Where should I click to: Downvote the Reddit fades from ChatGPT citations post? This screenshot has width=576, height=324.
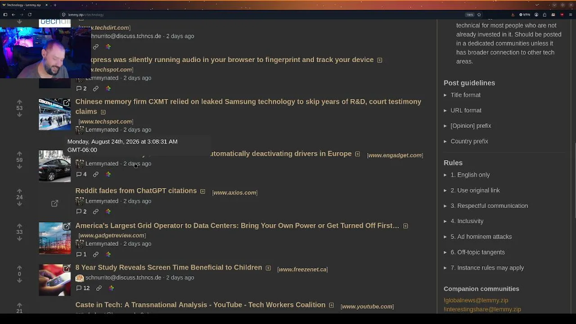(19, 203)
